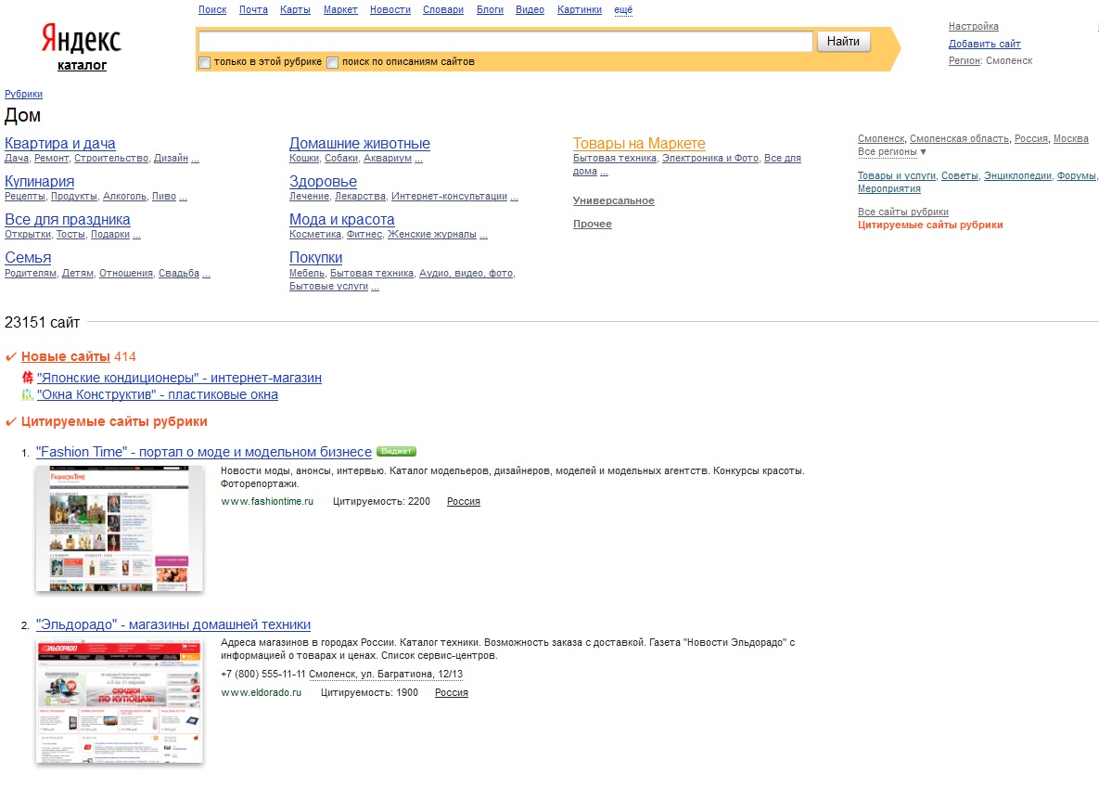Click Россия link under Fashion Time

click(464, 502)
